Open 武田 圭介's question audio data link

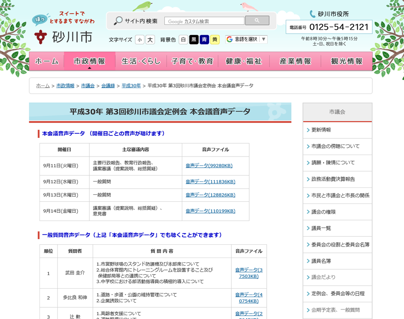[x=249, y=273]
